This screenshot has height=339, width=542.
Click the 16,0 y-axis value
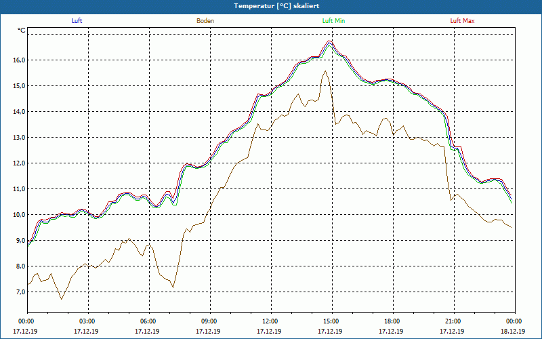[x=20, y=60]
